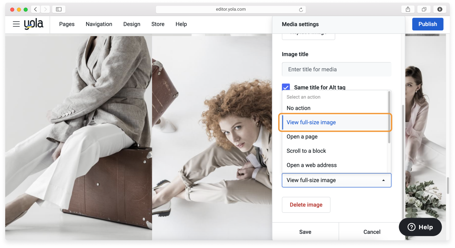Screen dimensions: 455x248
Task: Select 'No action' from the action list
Action: (298, 108)
